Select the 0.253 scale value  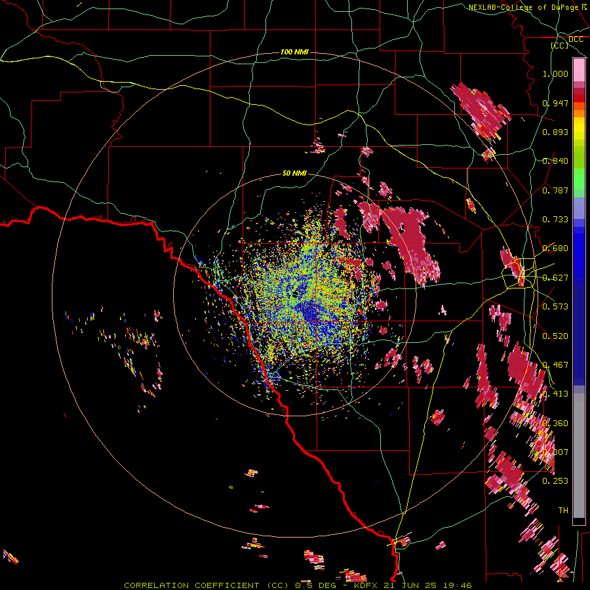click(x=555, y=481)
